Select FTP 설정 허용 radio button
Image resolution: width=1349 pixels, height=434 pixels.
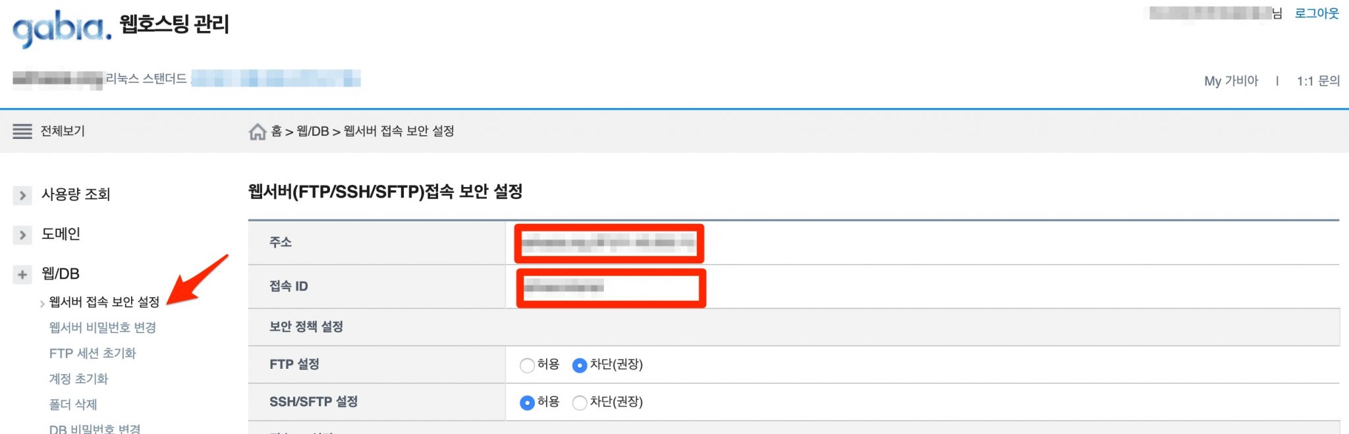[x=527, y=365]
